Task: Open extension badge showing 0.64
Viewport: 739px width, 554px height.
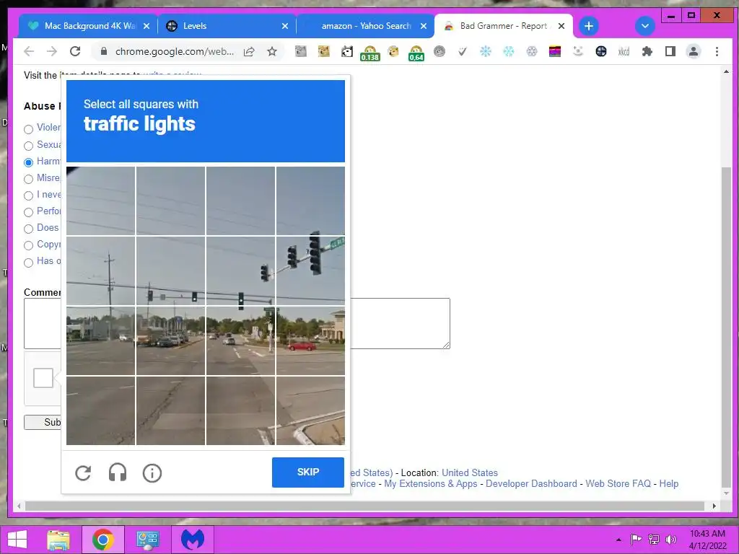Action: [416, 53]
